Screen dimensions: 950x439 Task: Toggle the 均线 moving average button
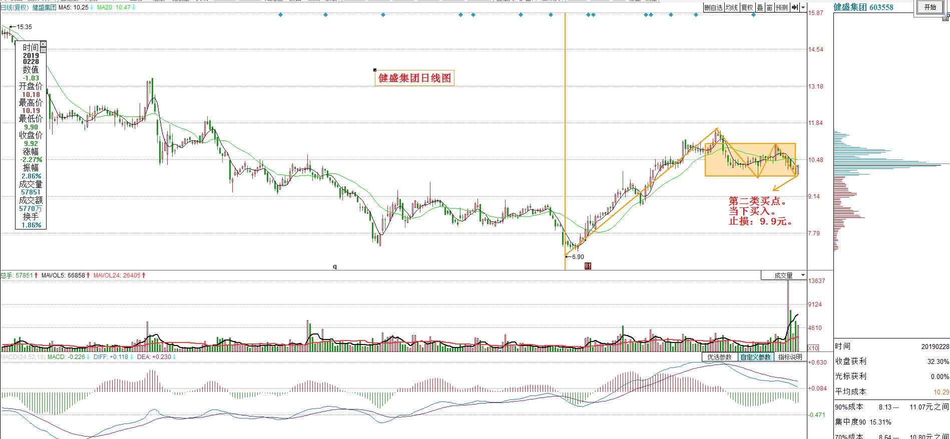pyautogui.click(x=732, y=7)
